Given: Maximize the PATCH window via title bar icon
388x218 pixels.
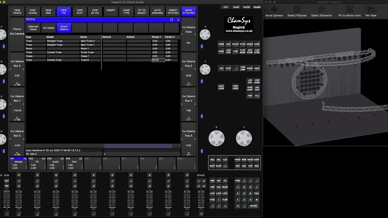Looking at the screenshot, I should point(172,20).
